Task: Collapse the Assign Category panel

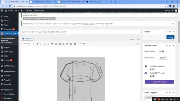Action: (174, 93)
